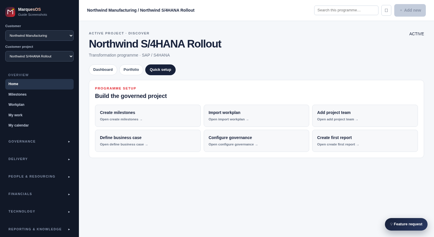
Task: Go to My calendar in sidebar
Action: click(x=39, y=125)
